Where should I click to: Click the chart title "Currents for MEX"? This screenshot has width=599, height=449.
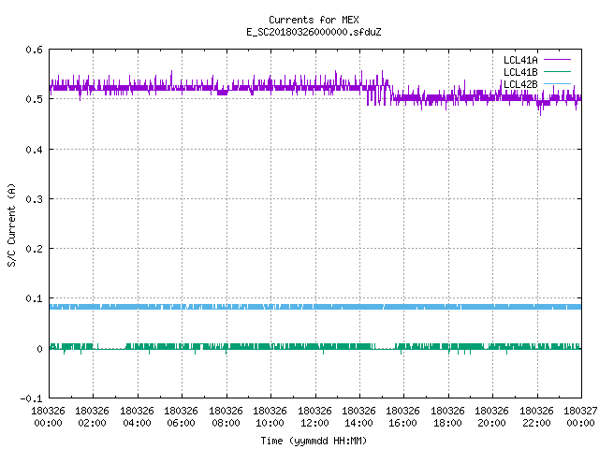click(x=314, y=20)
